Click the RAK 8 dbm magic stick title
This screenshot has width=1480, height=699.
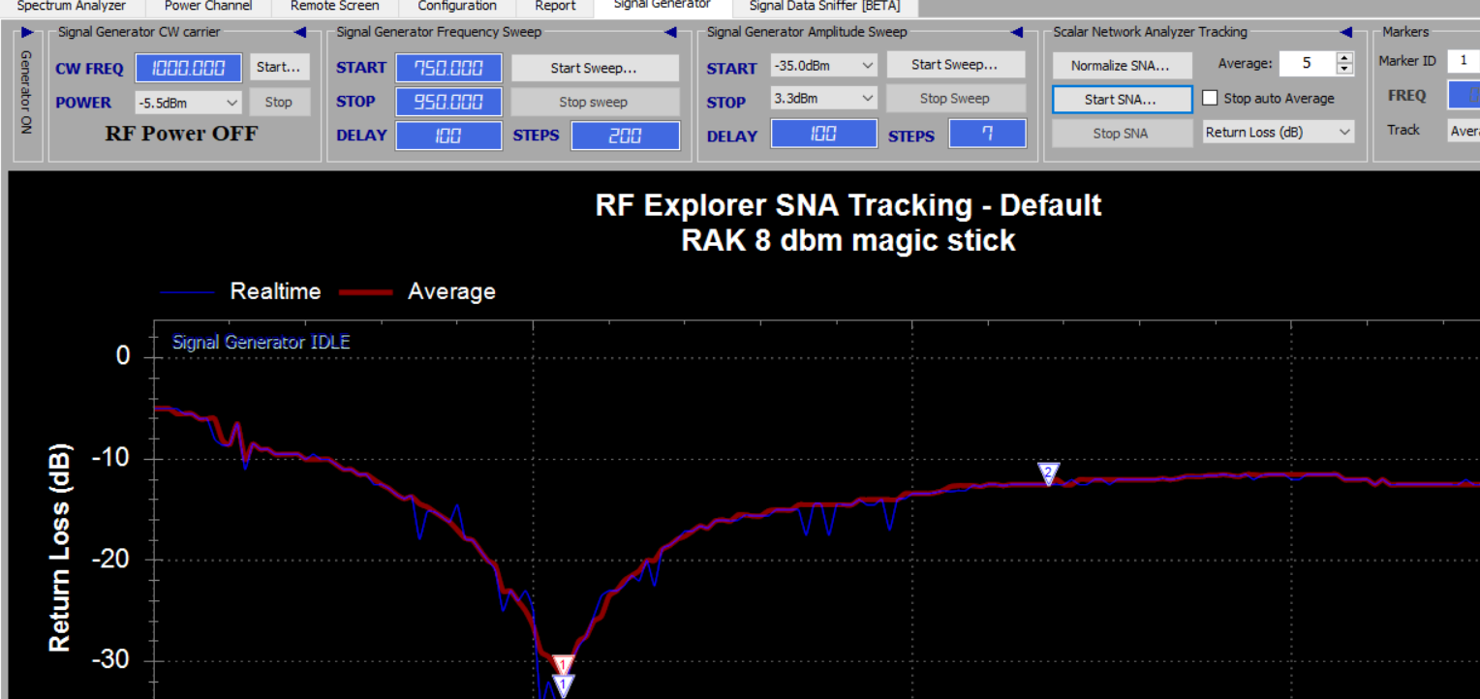click(848, 240)
